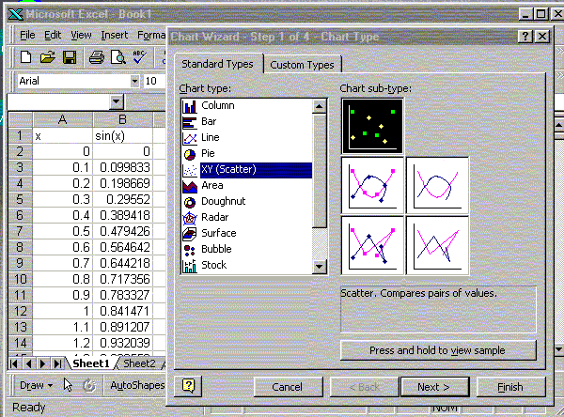Choose the Line chart type
Screen dimensions: 564x417
(246, 138)
